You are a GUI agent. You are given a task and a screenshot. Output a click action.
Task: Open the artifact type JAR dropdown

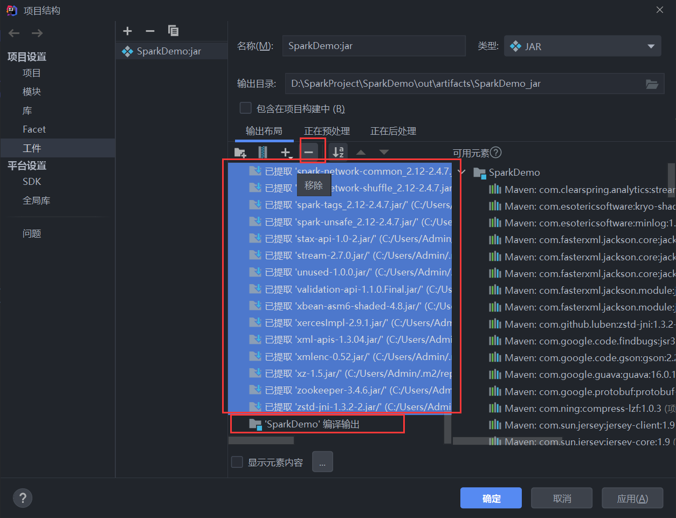tap(583, 46)
